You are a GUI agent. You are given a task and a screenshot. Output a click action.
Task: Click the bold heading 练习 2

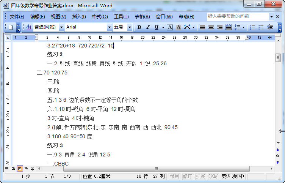(x=55, y=54)
